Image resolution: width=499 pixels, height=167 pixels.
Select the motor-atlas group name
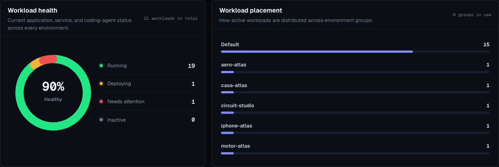tap(236, 146)
